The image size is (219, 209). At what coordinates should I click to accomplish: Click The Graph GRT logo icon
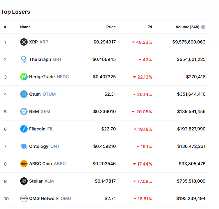coord(24,59)
